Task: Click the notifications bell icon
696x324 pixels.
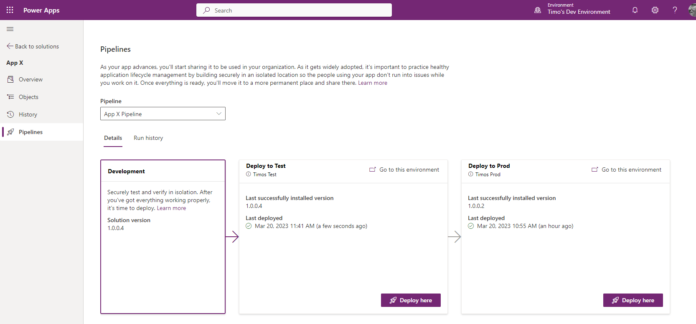Action: coord(635,10)
